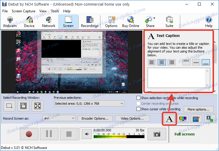Viewport: 219px width, 151px height.
Task: Click the Debut v 3.01 status bar text
Action: click(24, 148)
